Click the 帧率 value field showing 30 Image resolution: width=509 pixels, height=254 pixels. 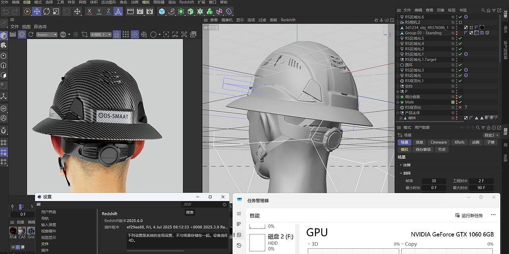click(433, 181)
